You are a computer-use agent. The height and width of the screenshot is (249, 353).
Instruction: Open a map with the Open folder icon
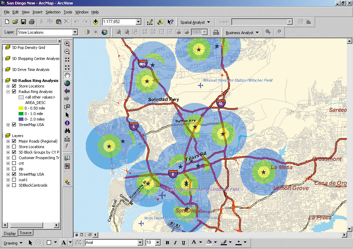pyautogui.click(x=15, y=22)
